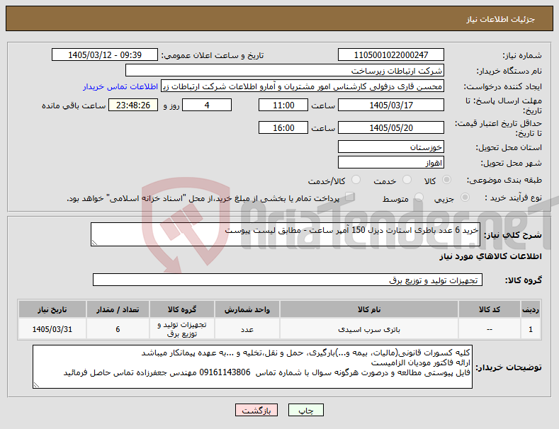Open the اطلاعات تماس خریدار link
This screenshot has height=429, width=559.
tap(120, 86)
